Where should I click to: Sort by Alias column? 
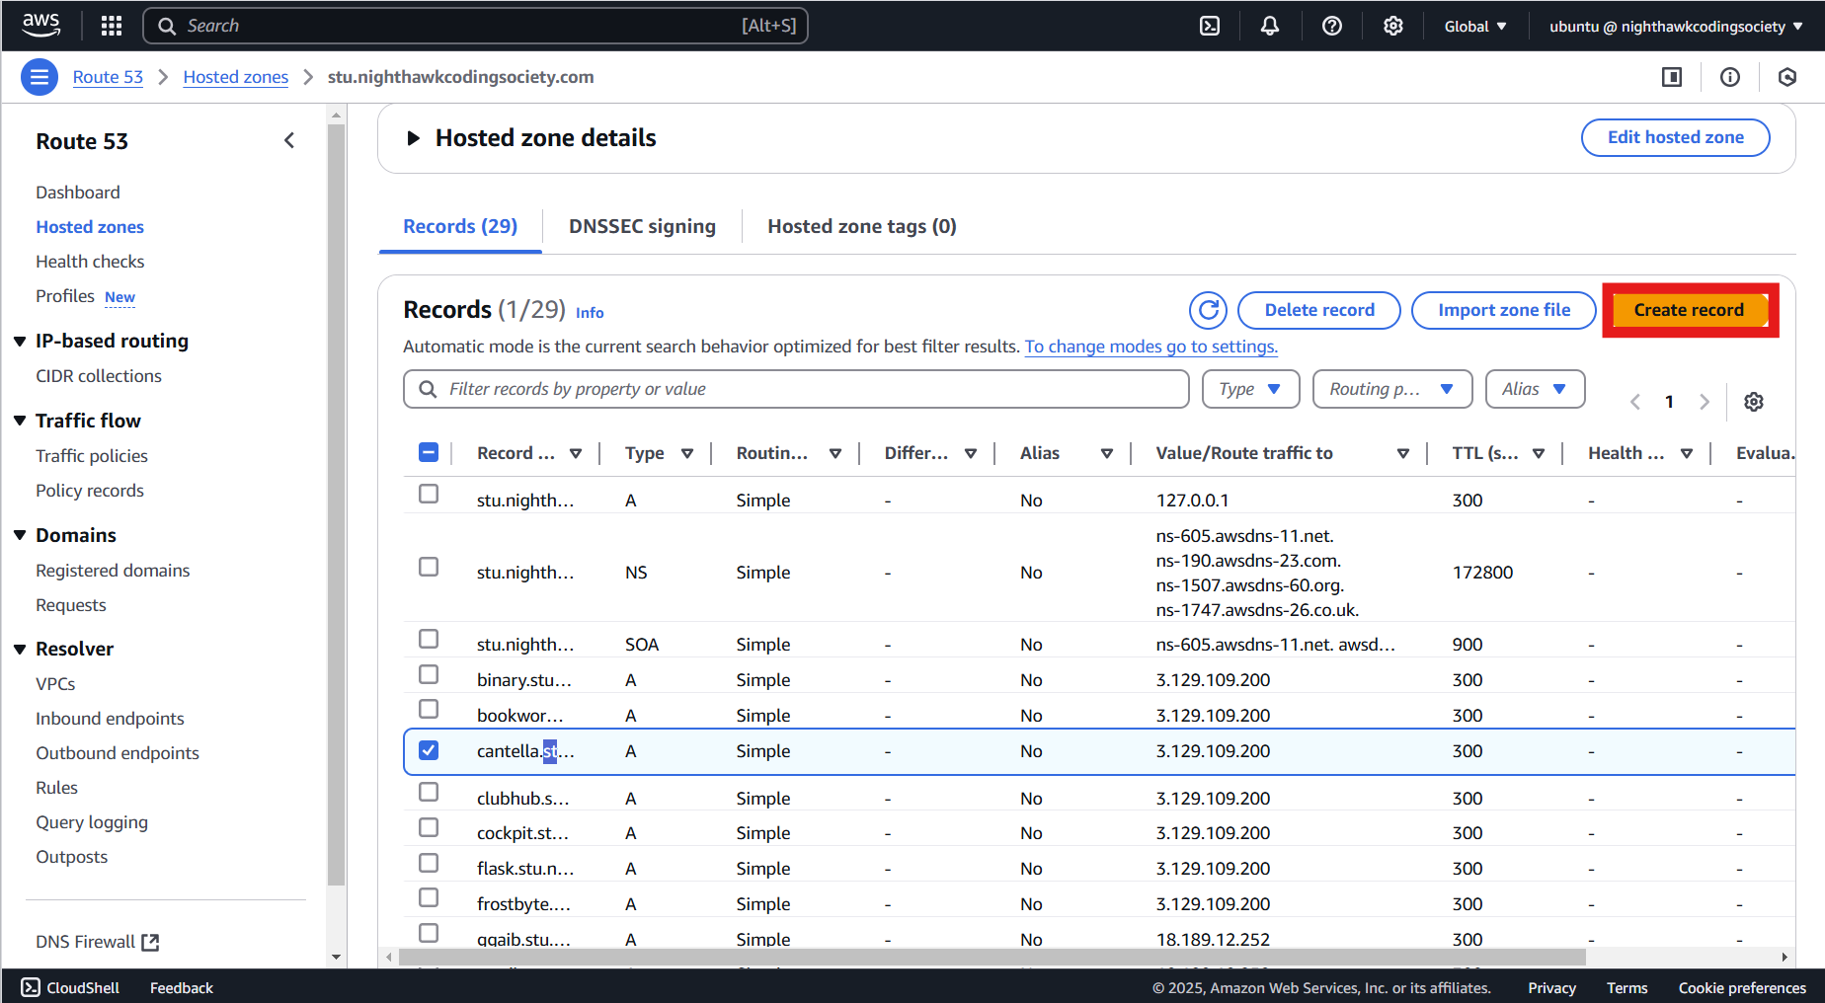(x=1107, y=453)
